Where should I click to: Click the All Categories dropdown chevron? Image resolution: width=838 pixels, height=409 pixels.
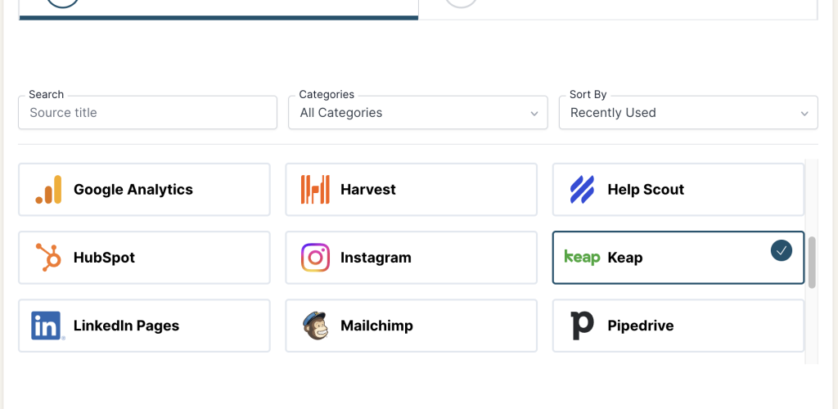534,114
